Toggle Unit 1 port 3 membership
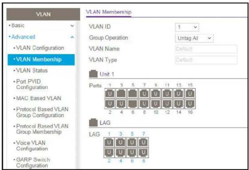 point(121,94)
